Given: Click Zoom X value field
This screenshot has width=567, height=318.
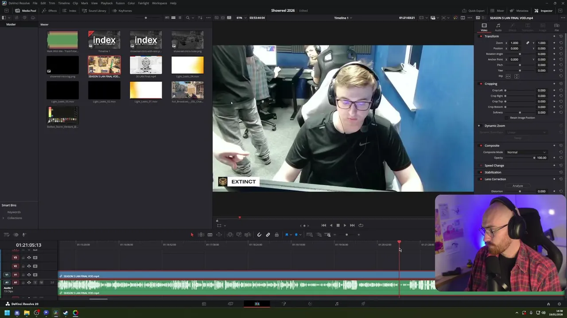Looking at the screenshot, I should point(515,43).
